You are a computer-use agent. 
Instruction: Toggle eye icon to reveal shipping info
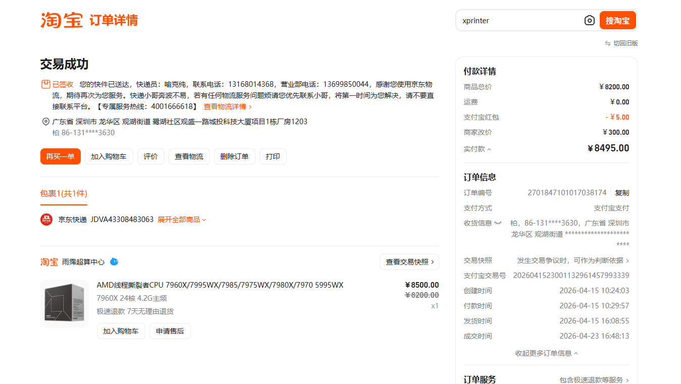click(x=498, y=223)
